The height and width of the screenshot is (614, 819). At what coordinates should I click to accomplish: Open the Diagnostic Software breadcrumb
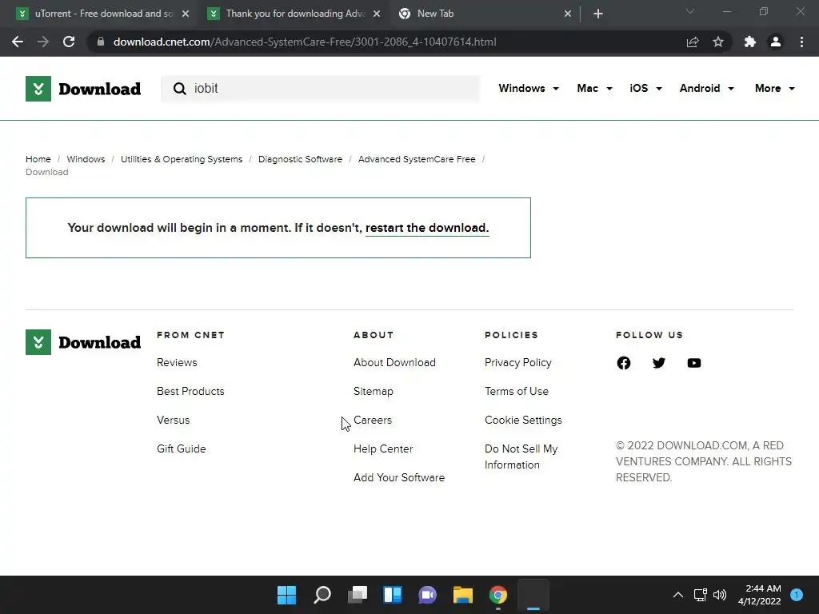click(301, 159)
